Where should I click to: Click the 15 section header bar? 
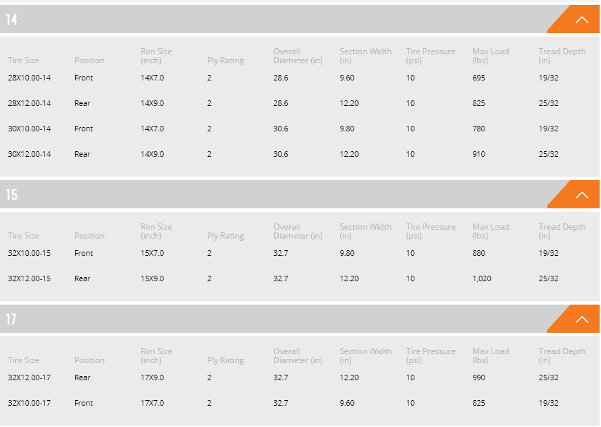tap(275, 195)
